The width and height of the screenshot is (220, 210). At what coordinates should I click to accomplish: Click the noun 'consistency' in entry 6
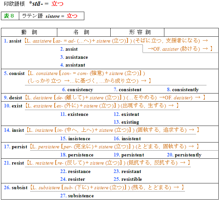(80, 90)
